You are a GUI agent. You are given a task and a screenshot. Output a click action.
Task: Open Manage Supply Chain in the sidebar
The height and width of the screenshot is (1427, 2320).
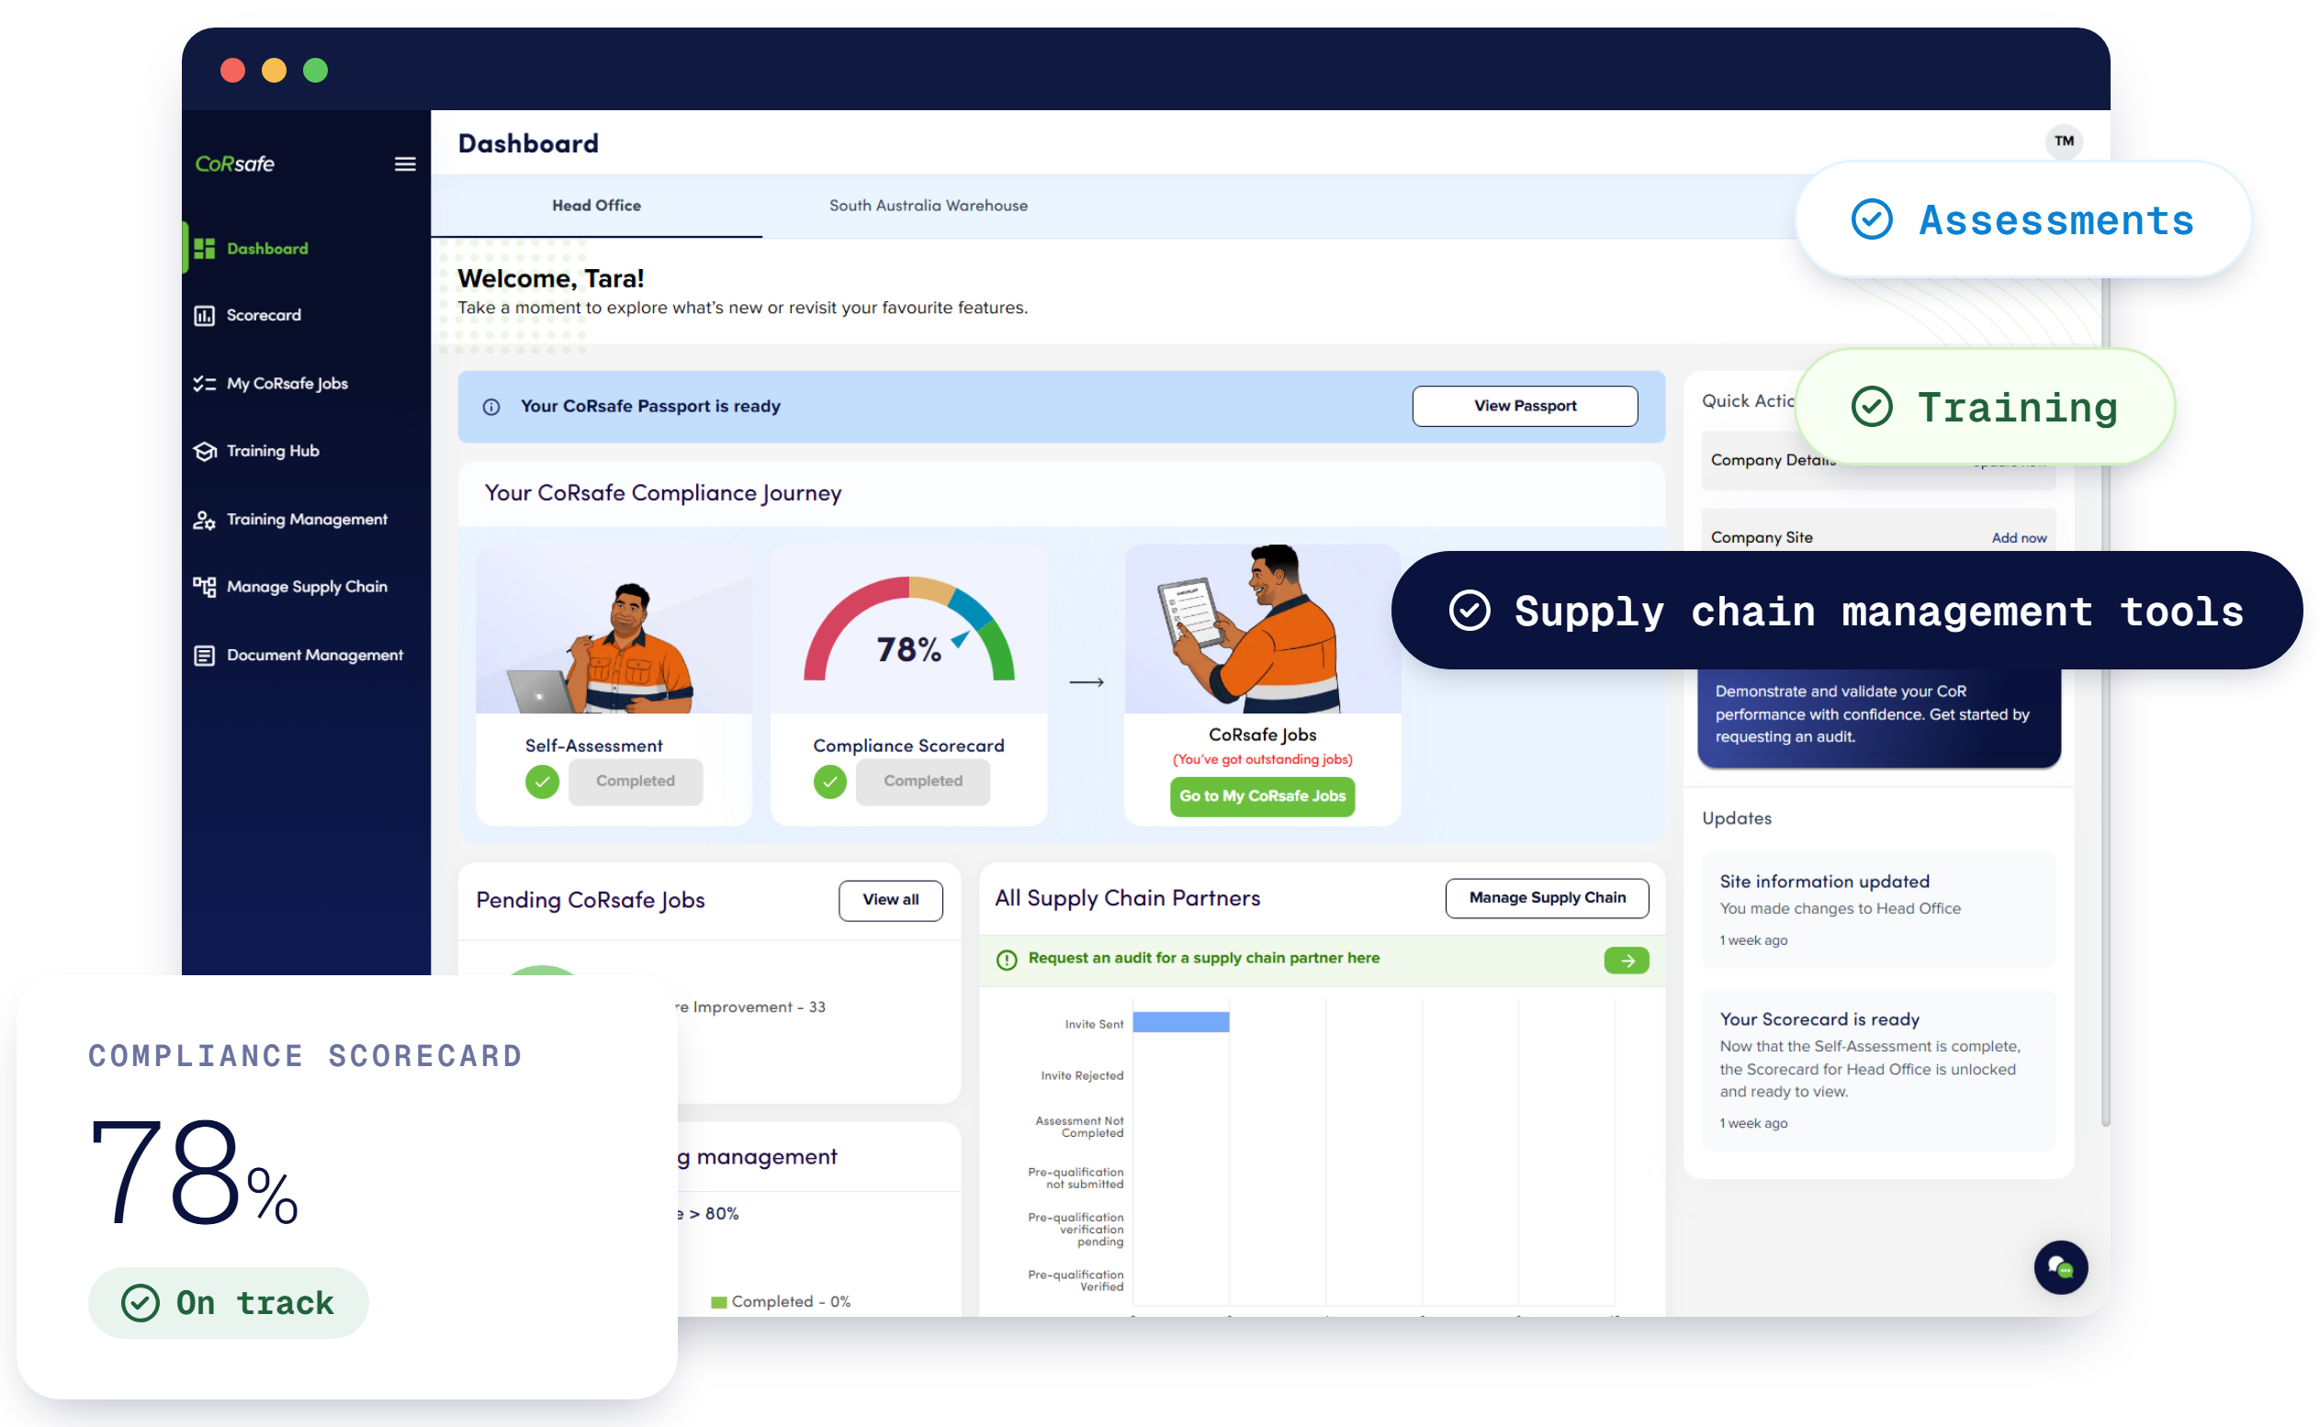click(306, 586)
